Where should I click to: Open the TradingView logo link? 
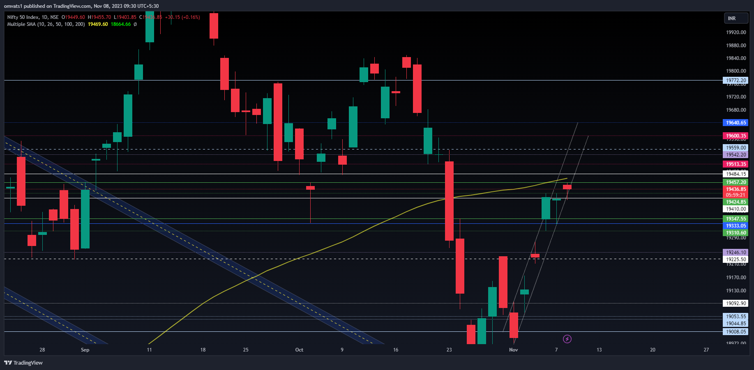click(23, 363)
